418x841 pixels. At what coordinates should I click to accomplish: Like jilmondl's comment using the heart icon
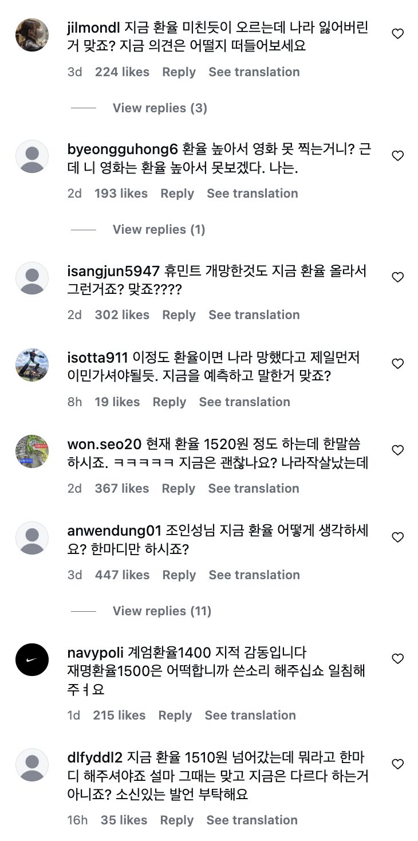397,34
